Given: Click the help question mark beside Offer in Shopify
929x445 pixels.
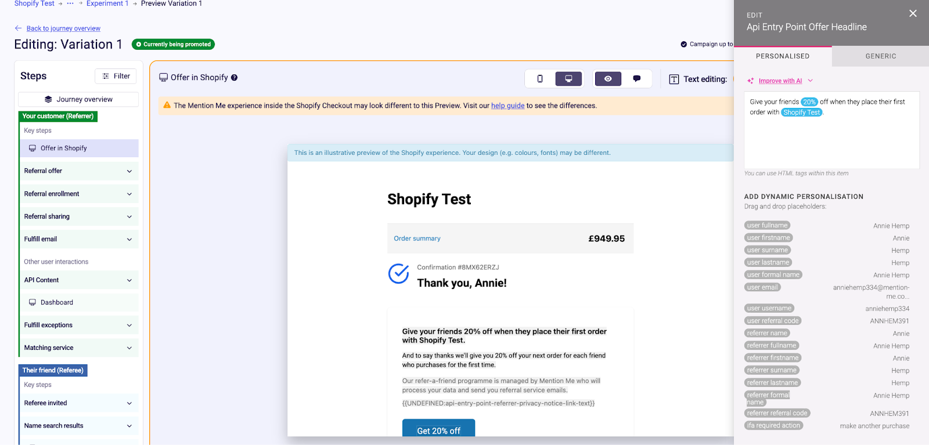Looking at the screenshot, I should click(x=235, y=78).
